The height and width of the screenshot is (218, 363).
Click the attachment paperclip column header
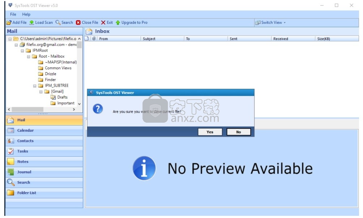(x=94, y=39)
